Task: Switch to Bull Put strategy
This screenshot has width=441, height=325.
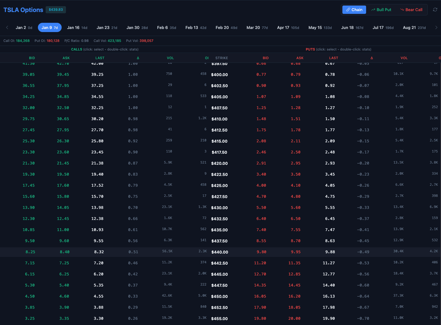Action: 381,10
